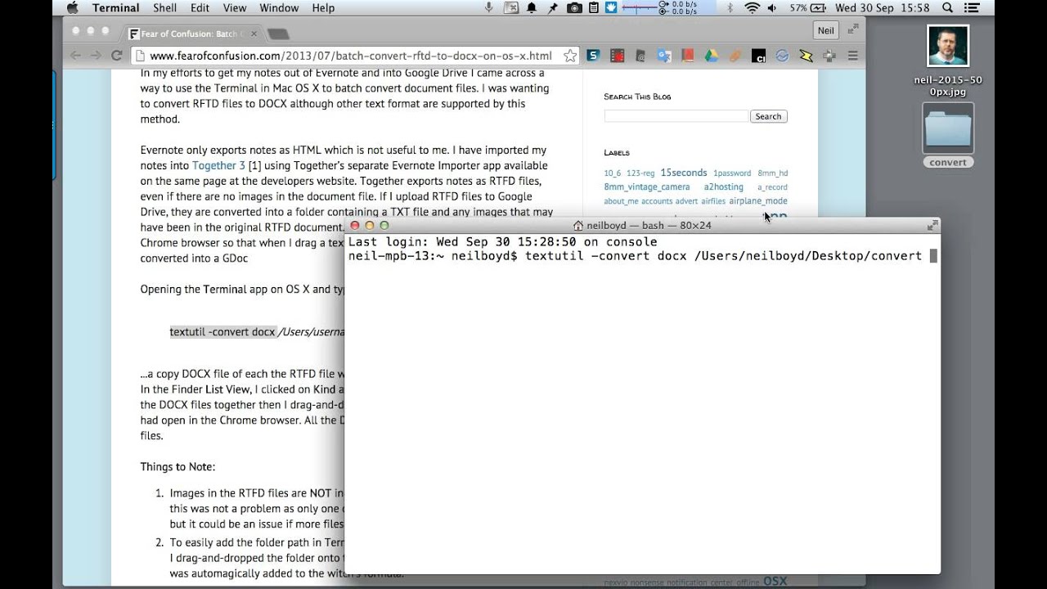
Task: Open the 8mm_hd label link
Action: (772, 173)
